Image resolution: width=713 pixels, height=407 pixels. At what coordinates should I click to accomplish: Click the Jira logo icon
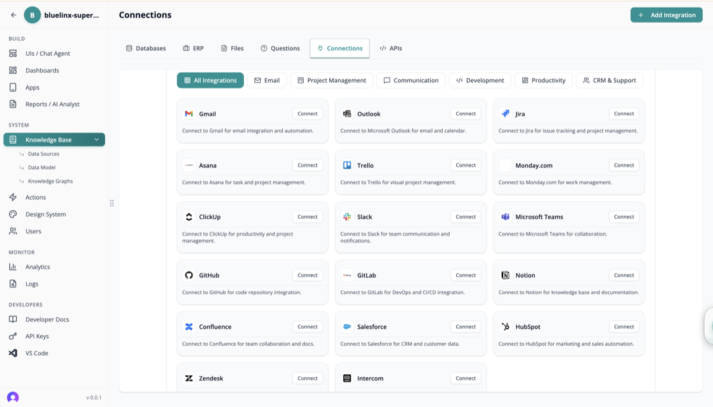[x=505, y=113]
